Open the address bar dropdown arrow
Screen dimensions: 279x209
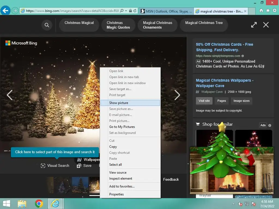[x=126, y=11]
